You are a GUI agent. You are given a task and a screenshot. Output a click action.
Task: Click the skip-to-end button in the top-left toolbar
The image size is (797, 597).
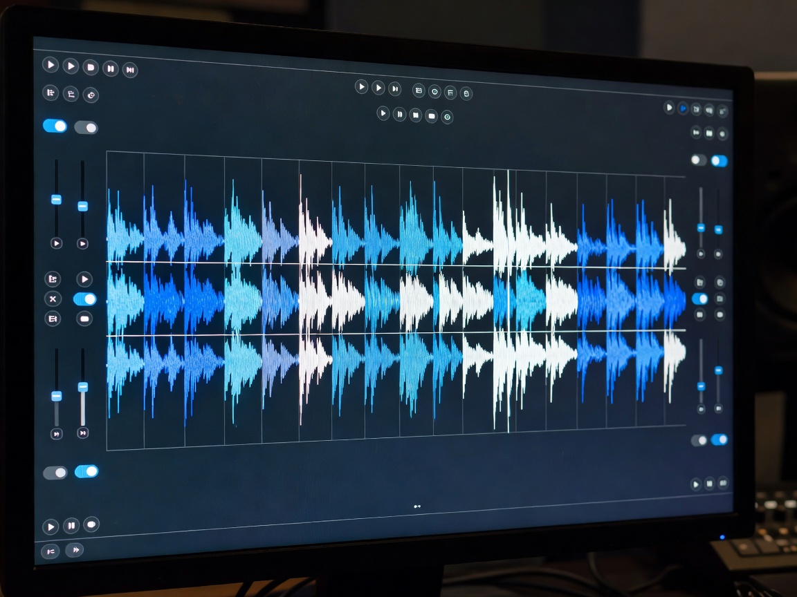(x=130, y=70)
